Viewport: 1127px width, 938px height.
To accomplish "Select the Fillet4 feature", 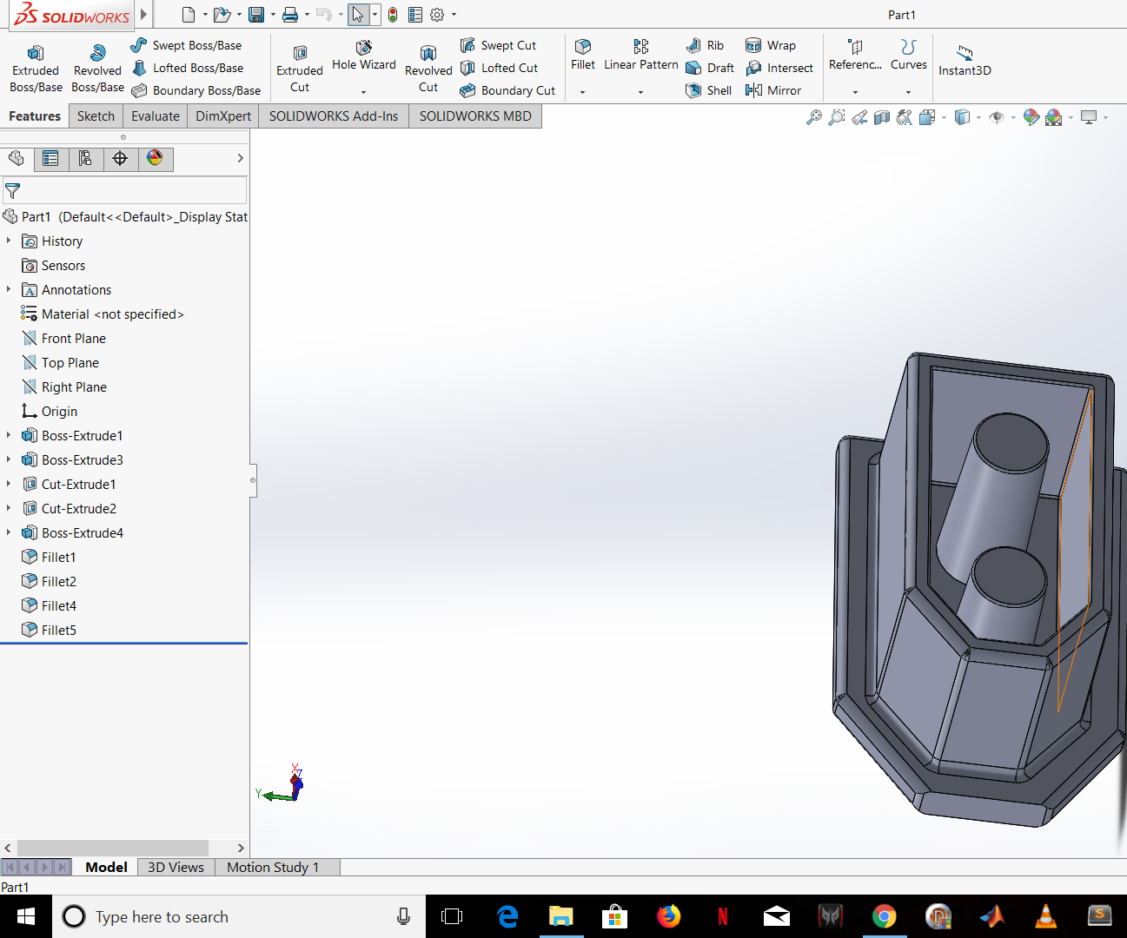I will (x=57, y=605).
